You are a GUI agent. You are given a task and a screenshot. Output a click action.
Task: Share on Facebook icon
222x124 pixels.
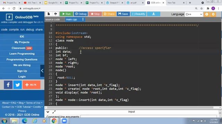coord(8,85)
